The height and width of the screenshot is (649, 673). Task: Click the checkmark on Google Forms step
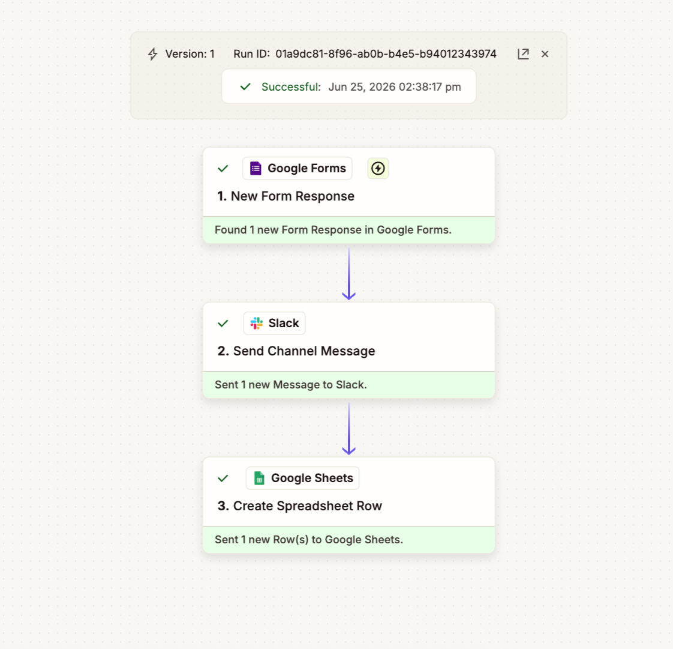coord(223,168)
